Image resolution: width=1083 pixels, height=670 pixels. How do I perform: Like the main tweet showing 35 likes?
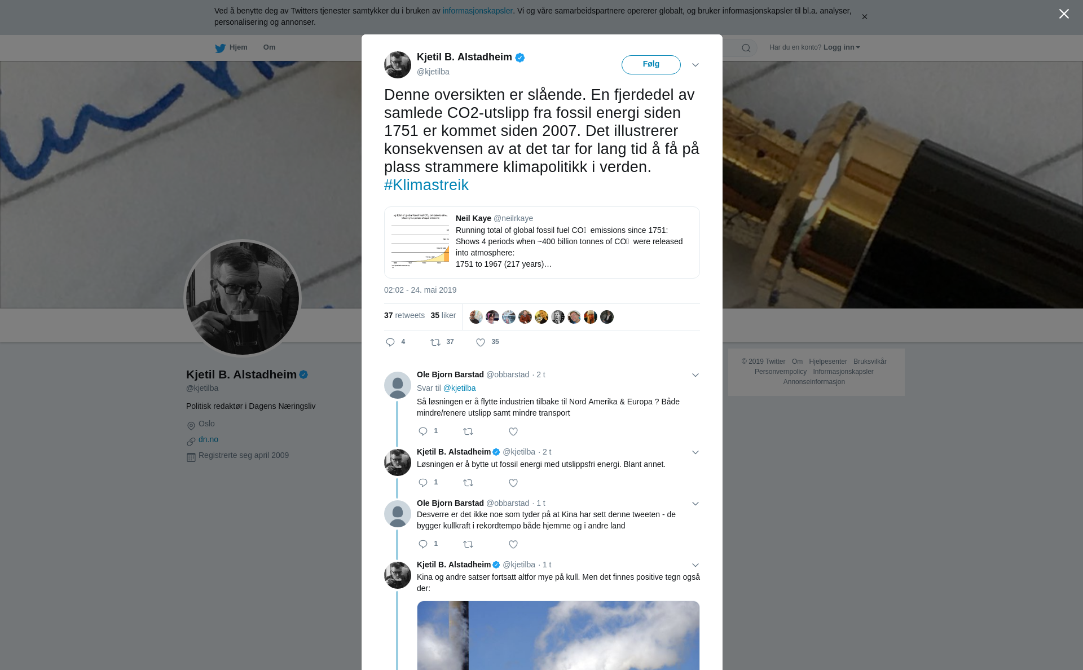point(481,342)
